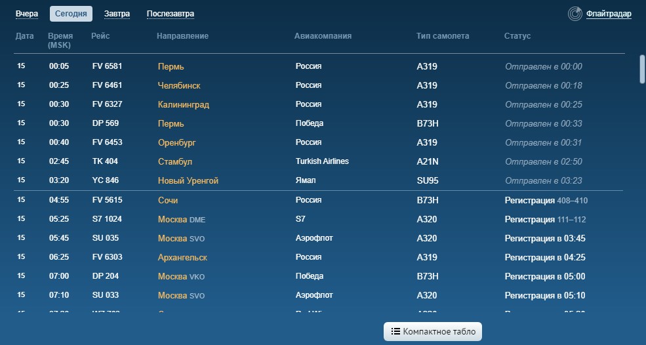Click departure time 07:10

(59, 294)
